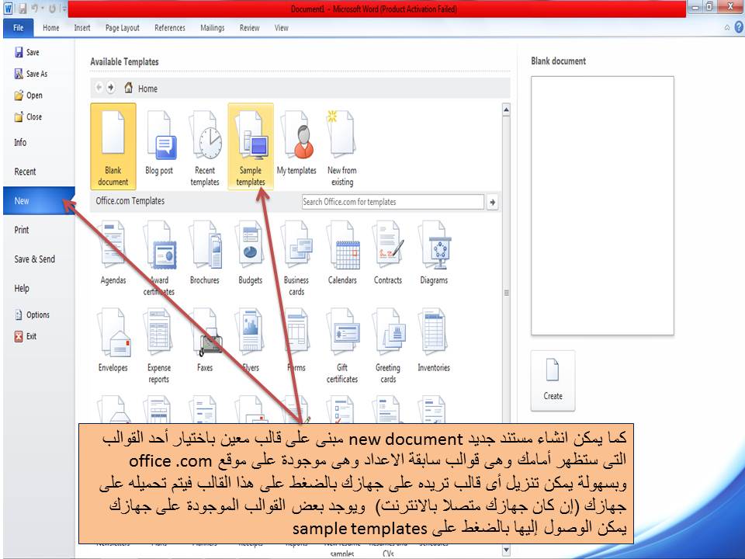Switch to the Page Layout tab
Image resolution: width=745 pixels, height=559 pixels.
(123, 28)
